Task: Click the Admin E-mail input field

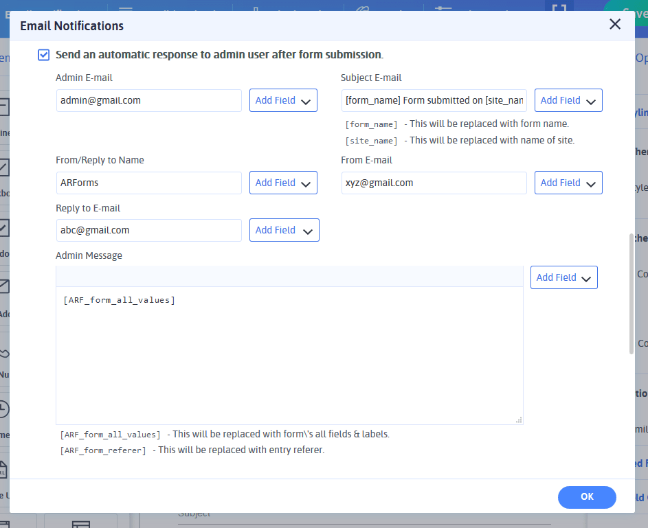Action: tap(148, 100)
